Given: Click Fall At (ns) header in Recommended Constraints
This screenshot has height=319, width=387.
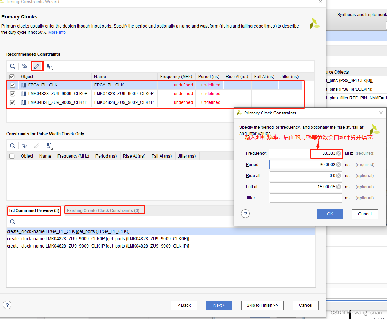Looking at the screenshot, I should pos(265,77).
